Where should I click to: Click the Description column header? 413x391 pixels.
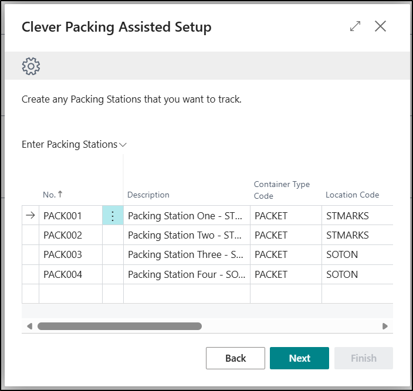click(x=148, y=195)
